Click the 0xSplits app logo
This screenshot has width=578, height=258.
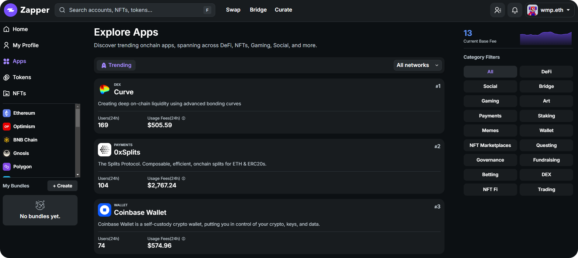105,149
